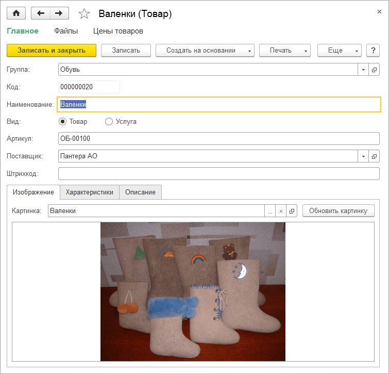389x374 pixels.
Task: Open the Картинка linked file item
Action: (292, 211)
